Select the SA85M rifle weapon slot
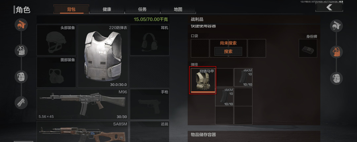 point(82,131)
